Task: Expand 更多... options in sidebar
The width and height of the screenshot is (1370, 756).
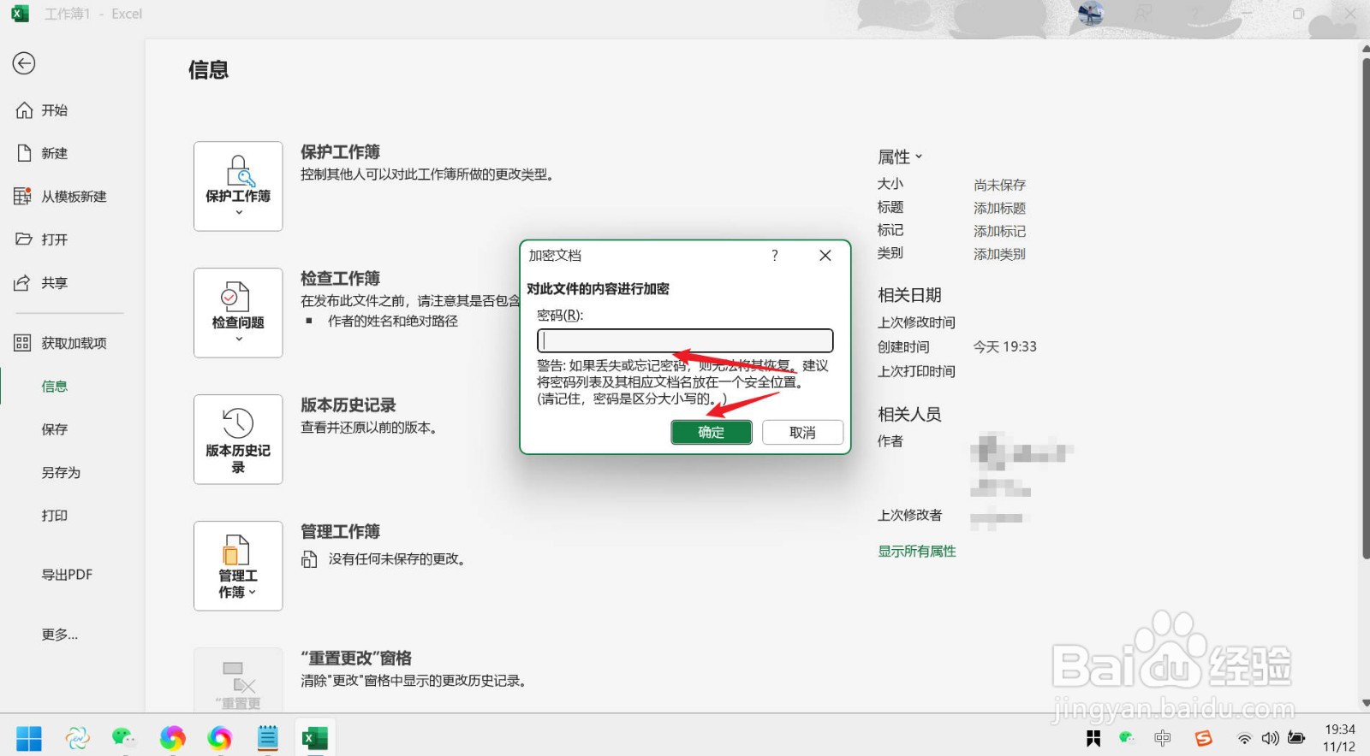Action: coord(60,635)
